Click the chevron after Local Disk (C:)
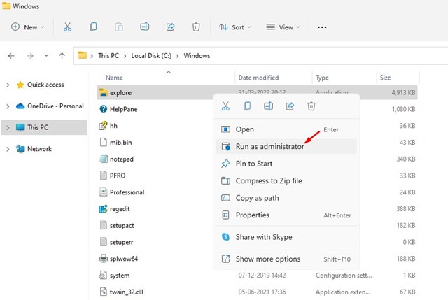This screenshot has height=300, width=448. click(177, 56)
